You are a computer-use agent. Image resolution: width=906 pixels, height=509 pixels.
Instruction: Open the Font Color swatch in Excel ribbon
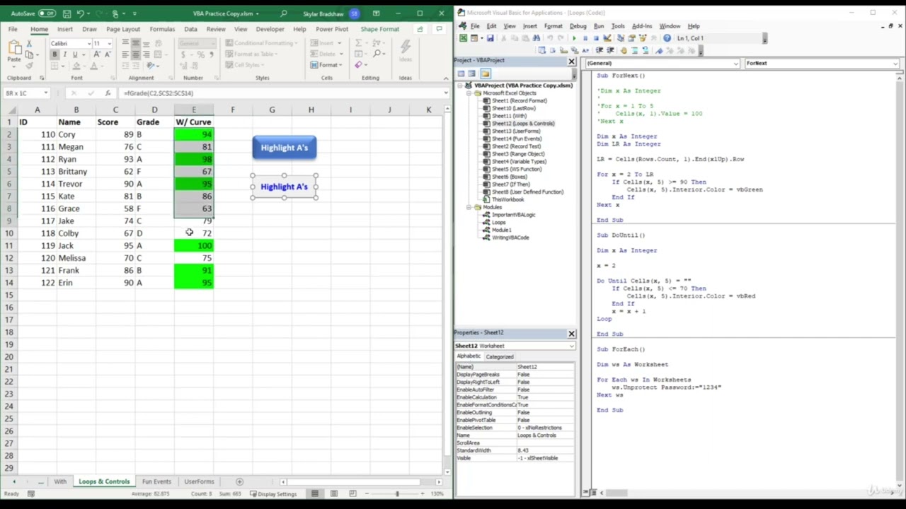[x=93, y=66]
